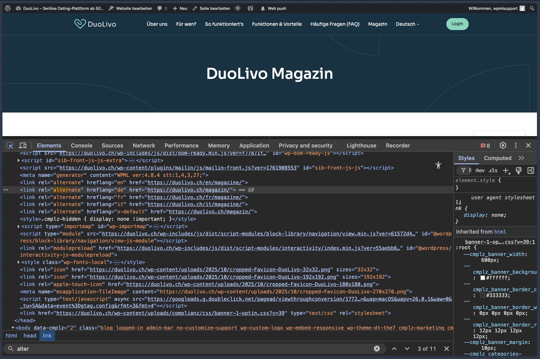The width and height of the screenshot is (540, 359).
Task: Expand the wp-fonts-local style node
Action: point(19,262)
